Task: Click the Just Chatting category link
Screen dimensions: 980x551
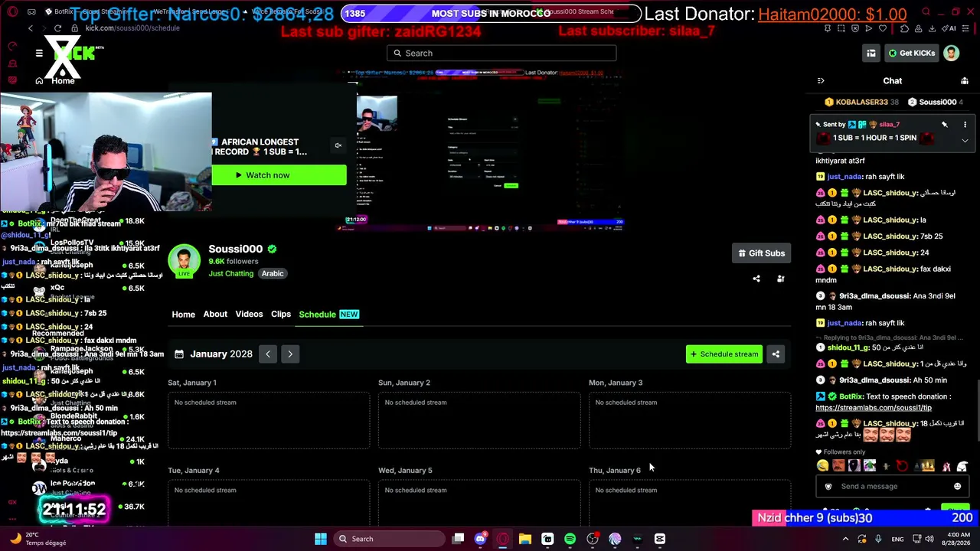Action: click(231, 273)
